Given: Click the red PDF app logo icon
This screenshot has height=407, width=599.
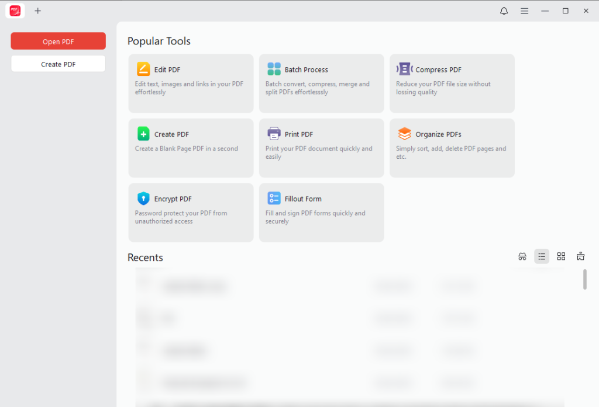Looking at the screenshot, I should pos(15,11).
